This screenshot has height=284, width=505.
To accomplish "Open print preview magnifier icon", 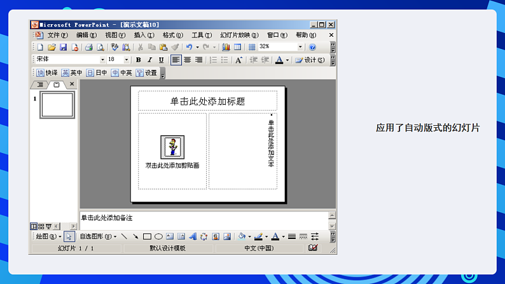I will pos(100,47).
